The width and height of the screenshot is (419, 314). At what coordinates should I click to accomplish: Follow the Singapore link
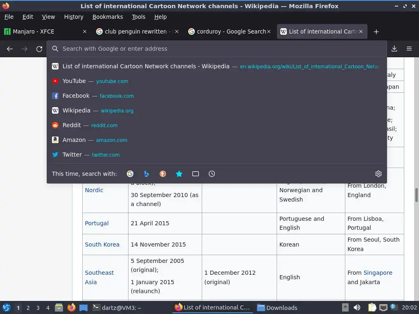[x=378, y=273]
